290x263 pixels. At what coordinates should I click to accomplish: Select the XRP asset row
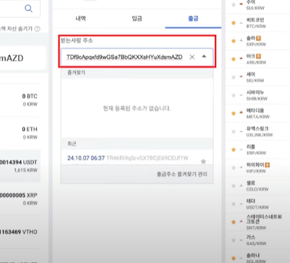[20, 199]
